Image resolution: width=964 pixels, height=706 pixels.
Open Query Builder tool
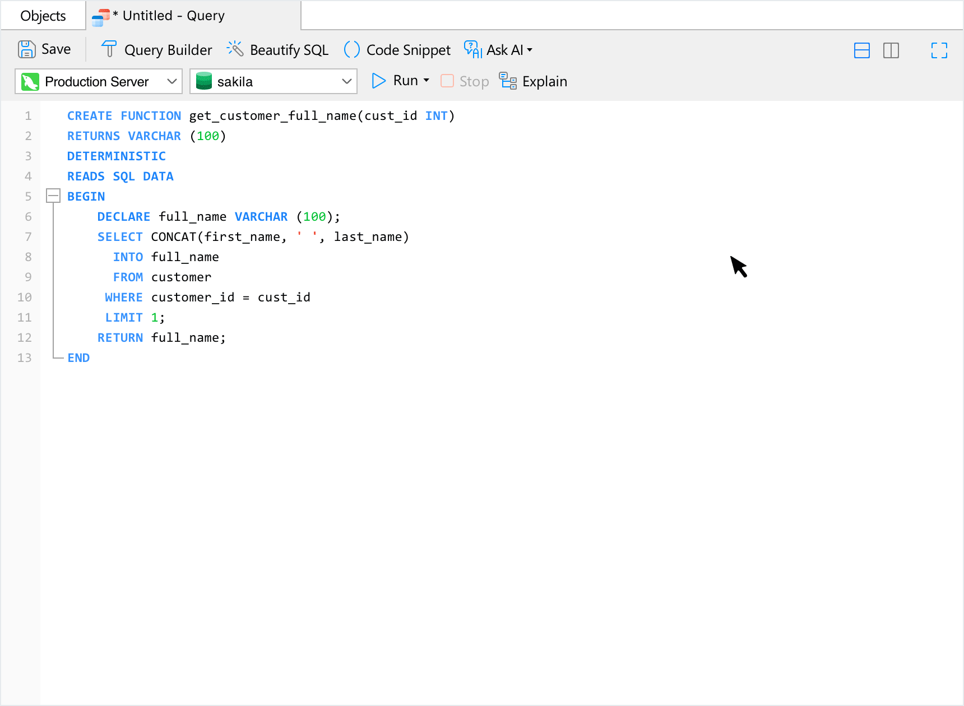pyautogui.click(x=157, y=50)
